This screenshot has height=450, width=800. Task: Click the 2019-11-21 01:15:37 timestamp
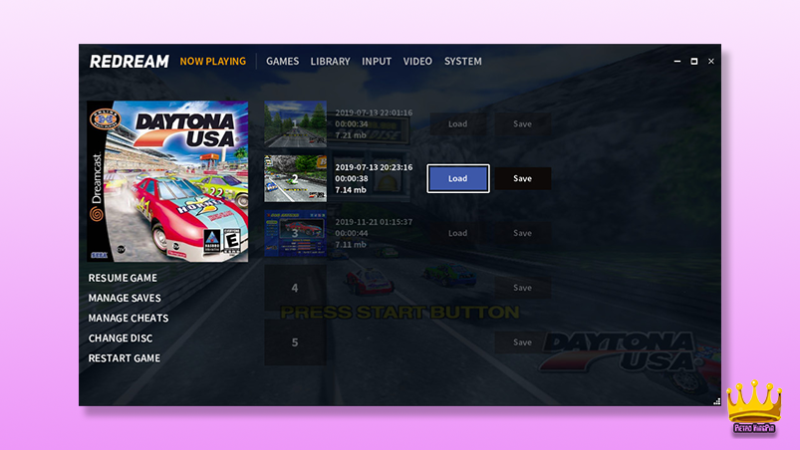374,222
